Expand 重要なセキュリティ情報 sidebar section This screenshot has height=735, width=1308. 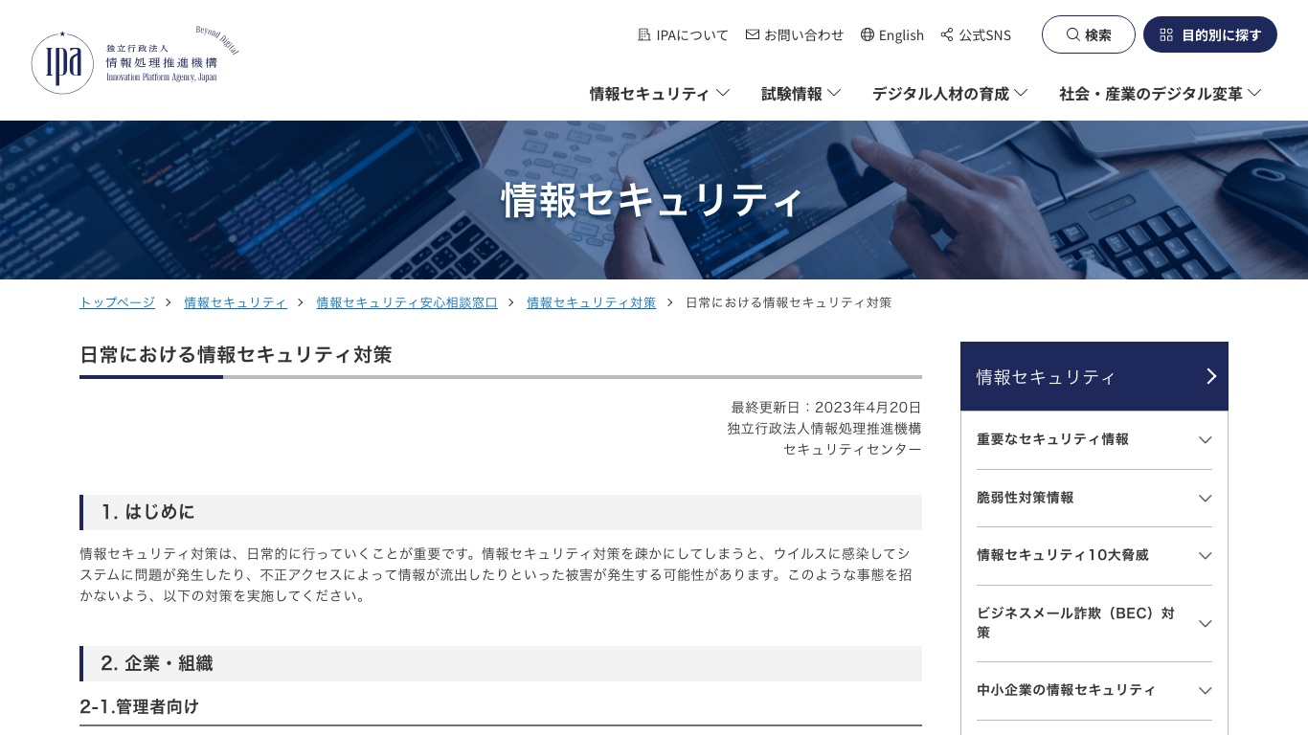1094,440
